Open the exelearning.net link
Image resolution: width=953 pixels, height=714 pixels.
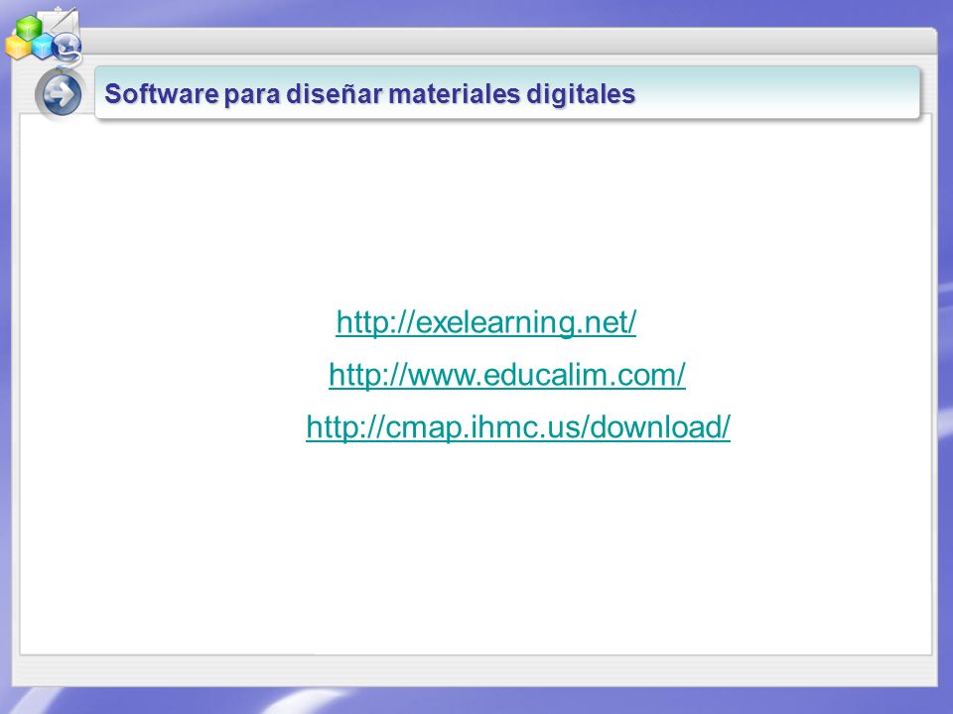coord(485,321)
